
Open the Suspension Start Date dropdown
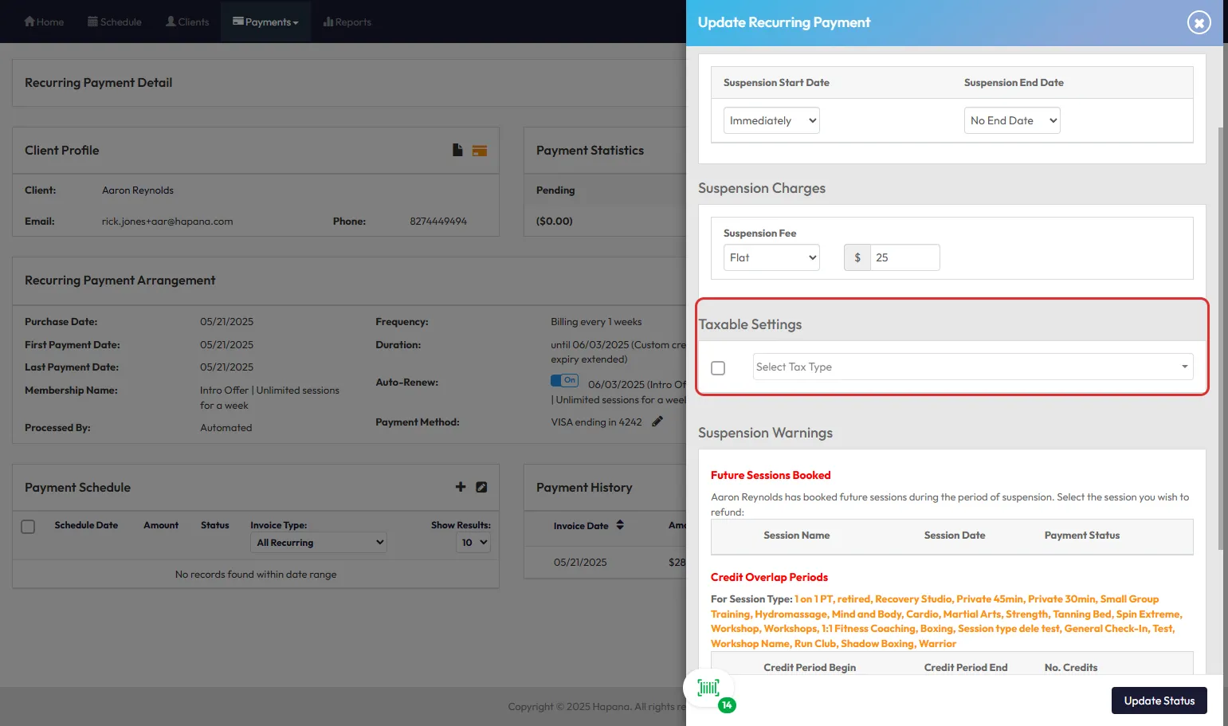771,120
